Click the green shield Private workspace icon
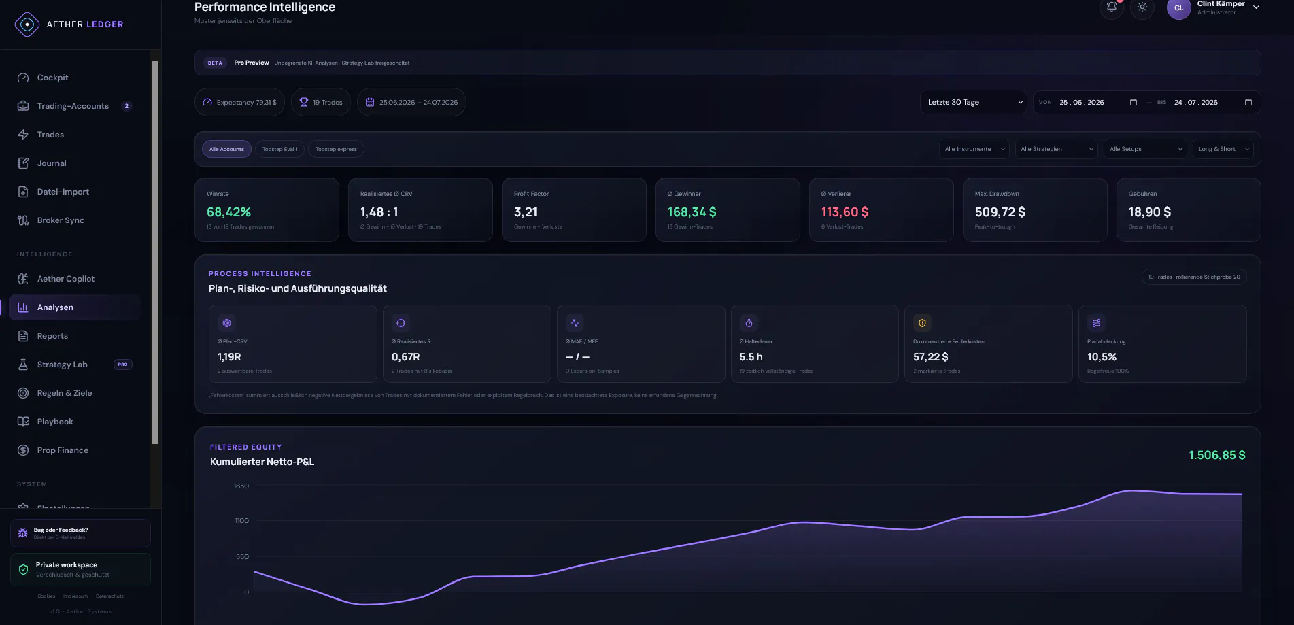This screenshot has height=625, width=1294. (x=23, y=570)
